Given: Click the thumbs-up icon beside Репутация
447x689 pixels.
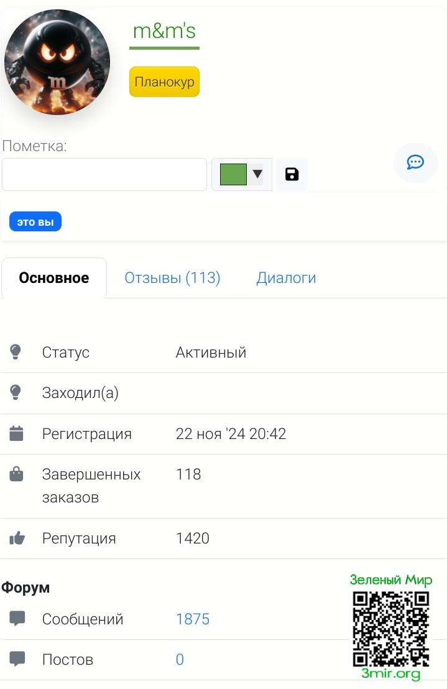Looking at the screenshot, I should coord(17,539).
